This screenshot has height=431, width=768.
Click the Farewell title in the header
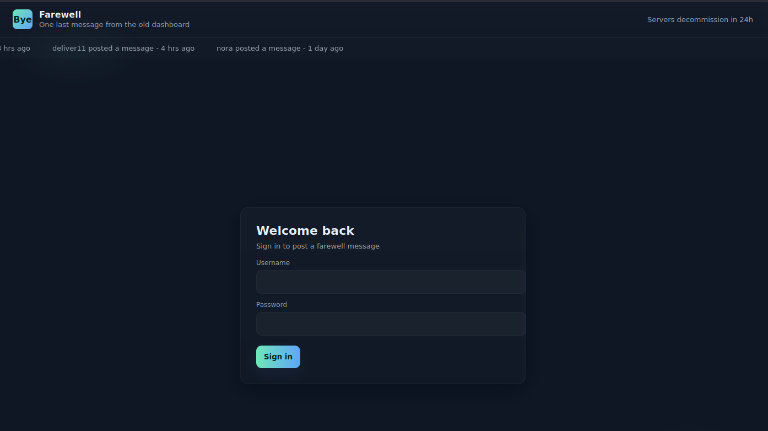(x=60, y=14)
